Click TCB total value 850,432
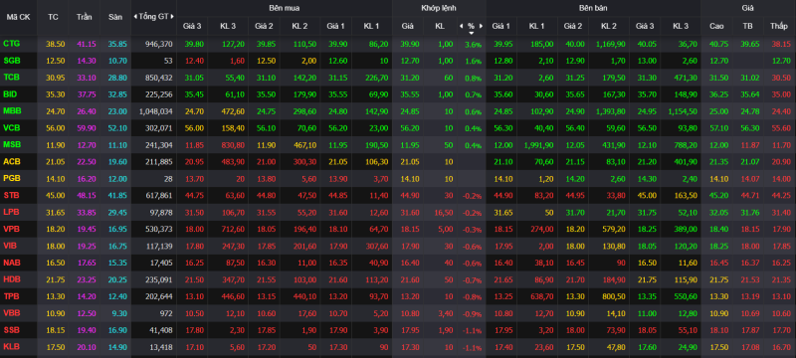Screen dimensions: 796x358 159,78
